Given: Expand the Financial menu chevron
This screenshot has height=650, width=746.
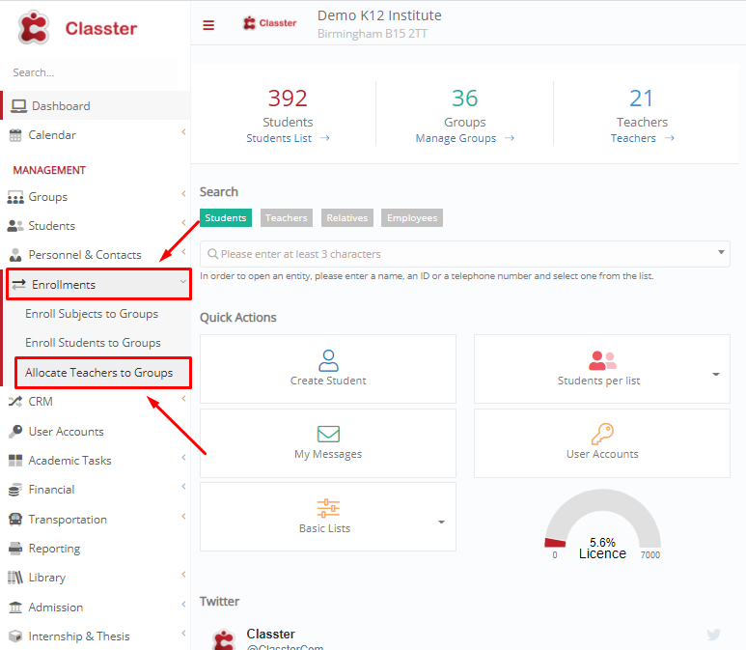Looking at the screenshot, I should (183, 486).
